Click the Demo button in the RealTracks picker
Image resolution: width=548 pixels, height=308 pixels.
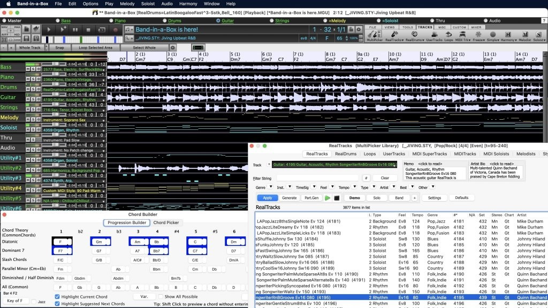(x=355, y=198)
